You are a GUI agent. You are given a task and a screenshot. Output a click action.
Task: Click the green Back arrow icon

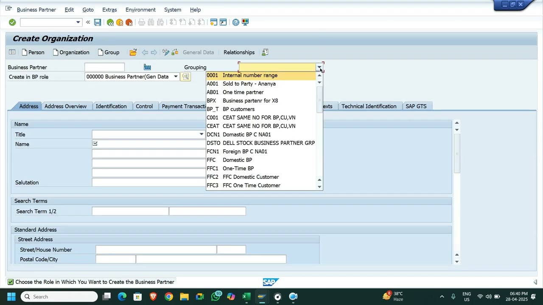click(110, 22)
